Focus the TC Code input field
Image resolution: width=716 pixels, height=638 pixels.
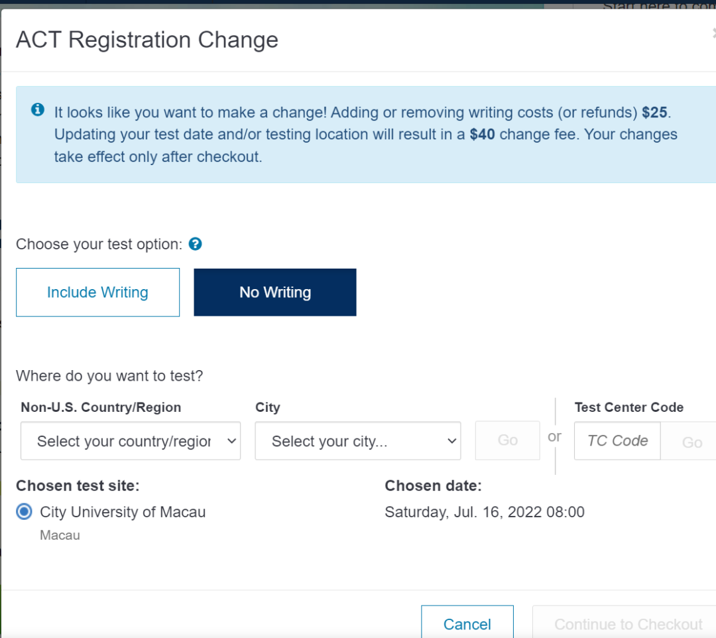click(617, 441)
